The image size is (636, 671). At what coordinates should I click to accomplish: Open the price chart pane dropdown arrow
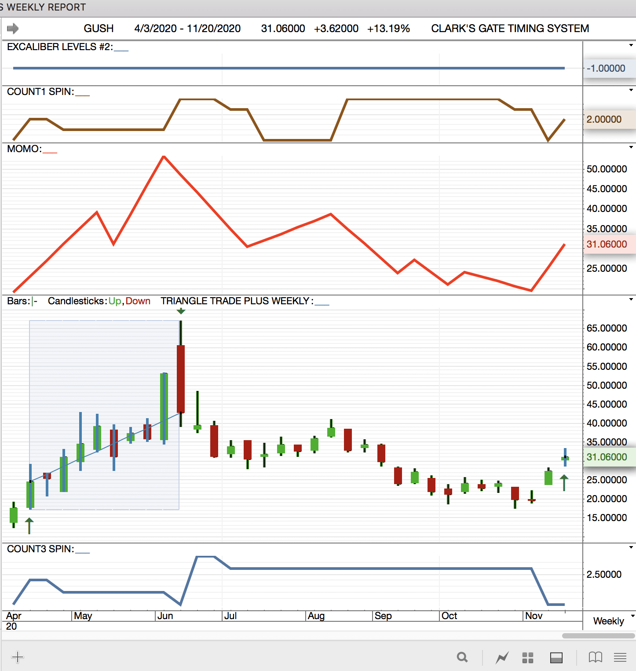pyautogui.click(x=631, y=299)
